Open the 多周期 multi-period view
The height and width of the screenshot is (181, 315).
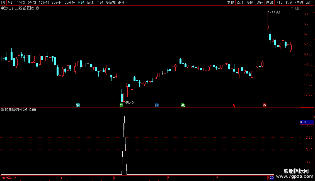tap(110, 3)
